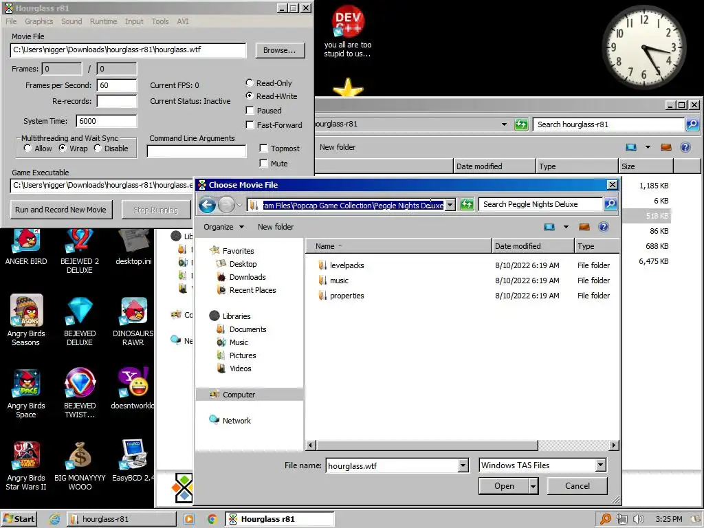The width and height of the screenshot is (704, 528).
Task: Enable Mute checkbox
Action: coord(263,164)
